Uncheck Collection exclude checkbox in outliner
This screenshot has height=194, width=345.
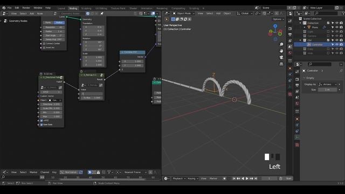coord(328,23)
